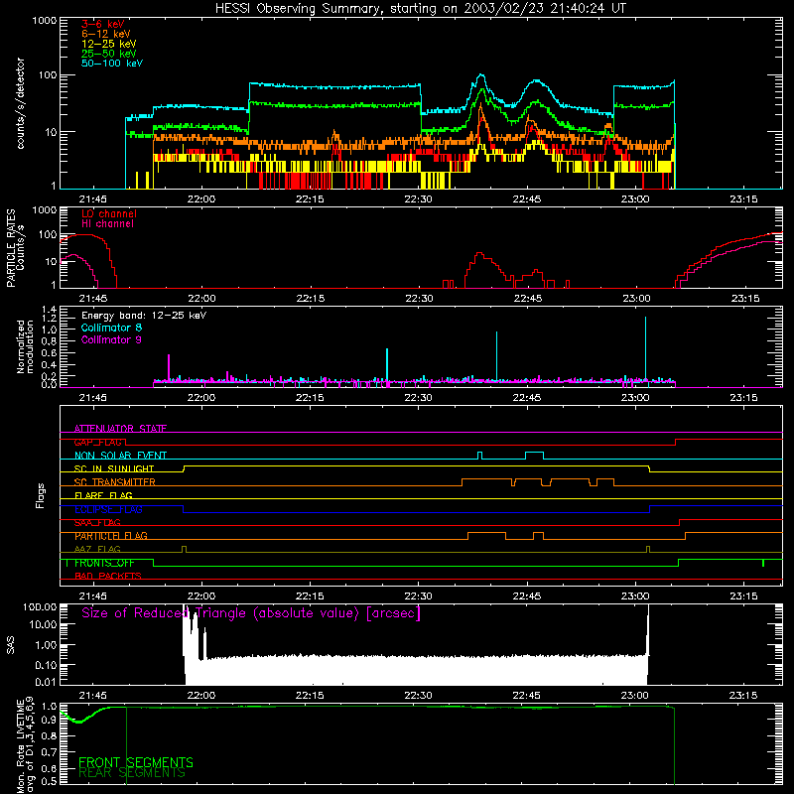Image resolution: width=794 pixels, height=794 pixels.
Task: Select the orange 6-12 keV legend entry
Action: click(x=106, y=34)
